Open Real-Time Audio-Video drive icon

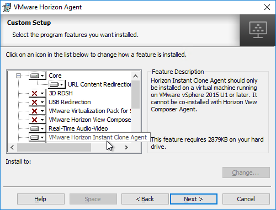[37, 128]
